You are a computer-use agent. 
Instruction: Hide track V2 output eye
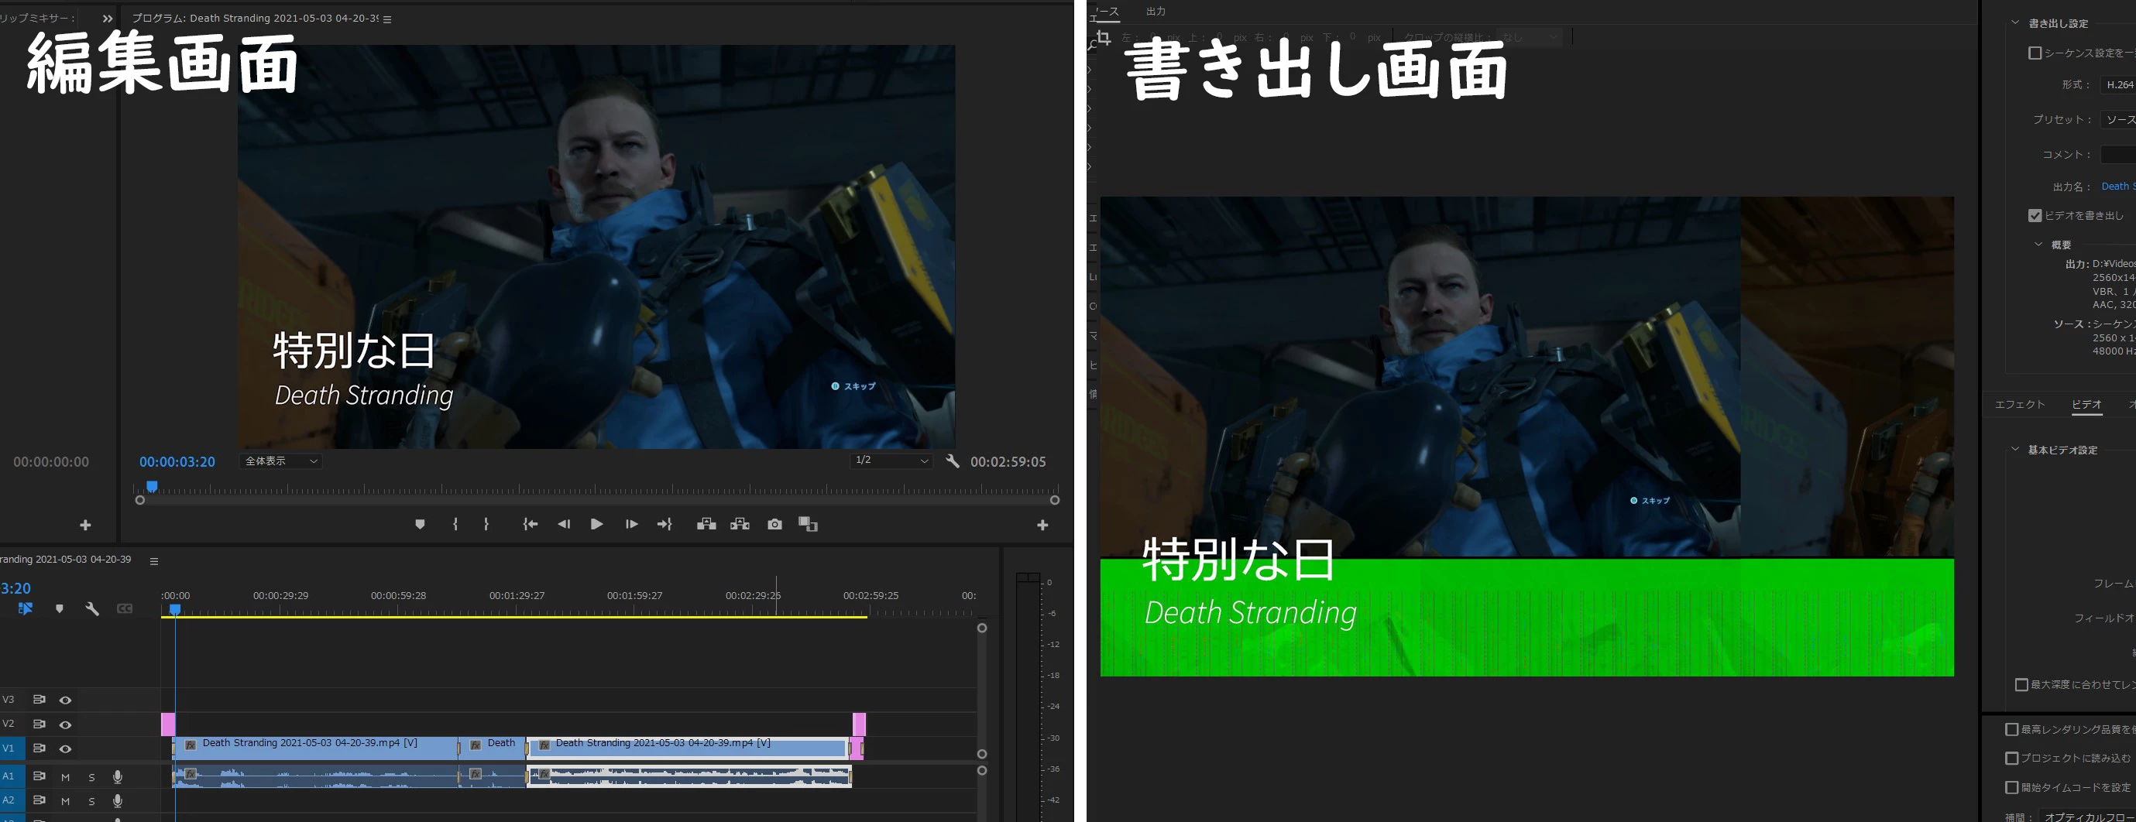66,725
